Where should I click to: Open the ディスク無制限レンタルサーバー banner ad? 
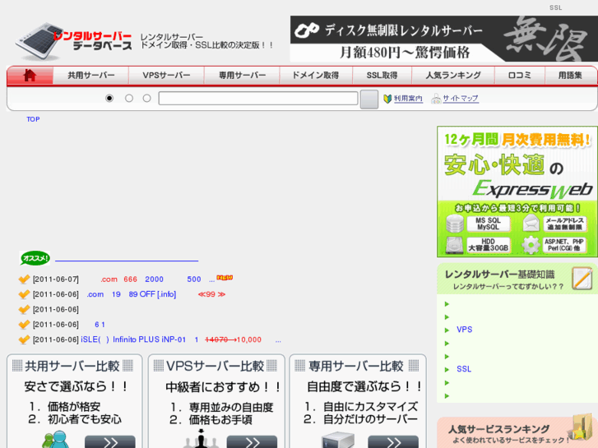(444, 39)
